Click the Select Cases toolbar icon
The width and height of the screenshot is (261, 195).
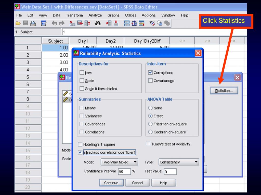click(141, 23)
